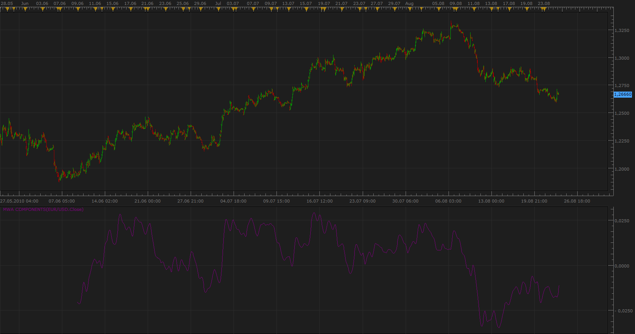Screen dimensions: 635x334
Task: Click the 03.06 date on the top ruler
Action: (x=42, y=3)
